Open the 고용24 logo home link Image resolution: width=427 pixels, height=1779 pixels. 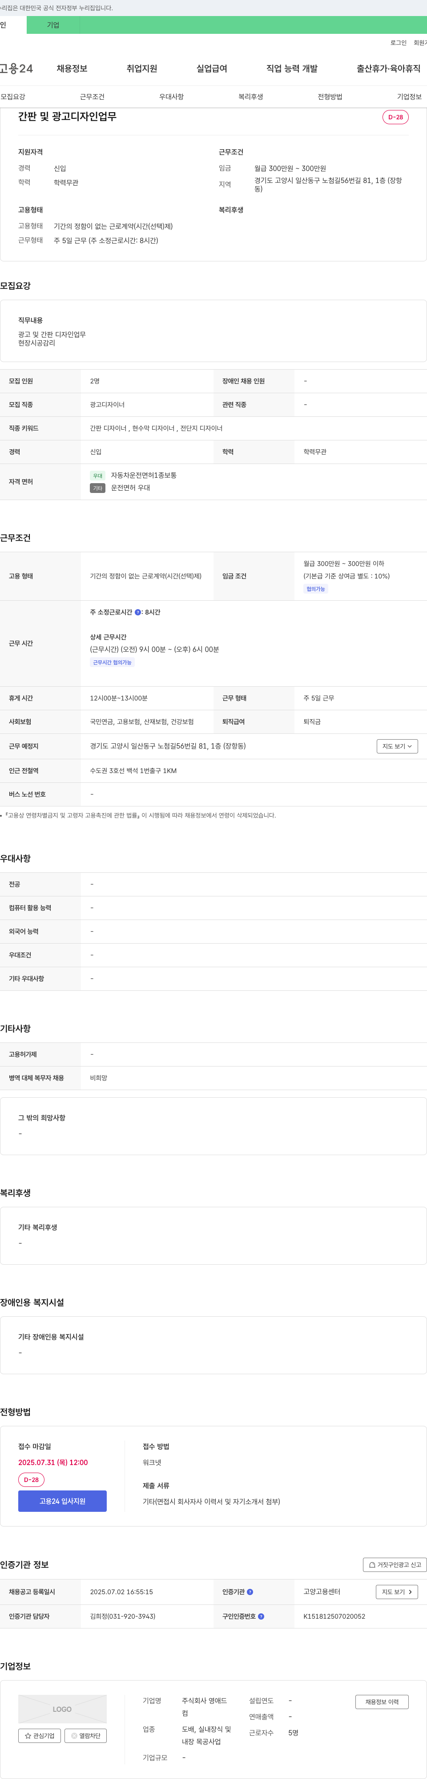click(x=16, y=69)
